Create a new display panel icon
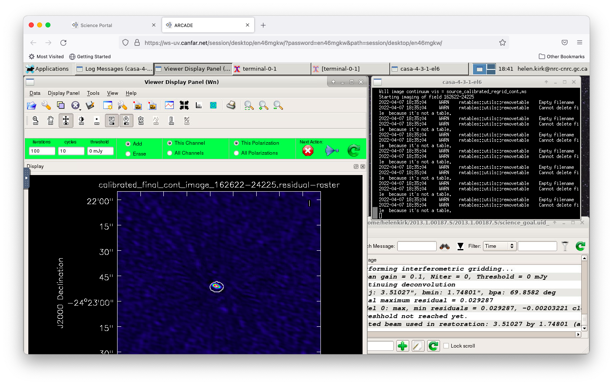 [108, 106]
